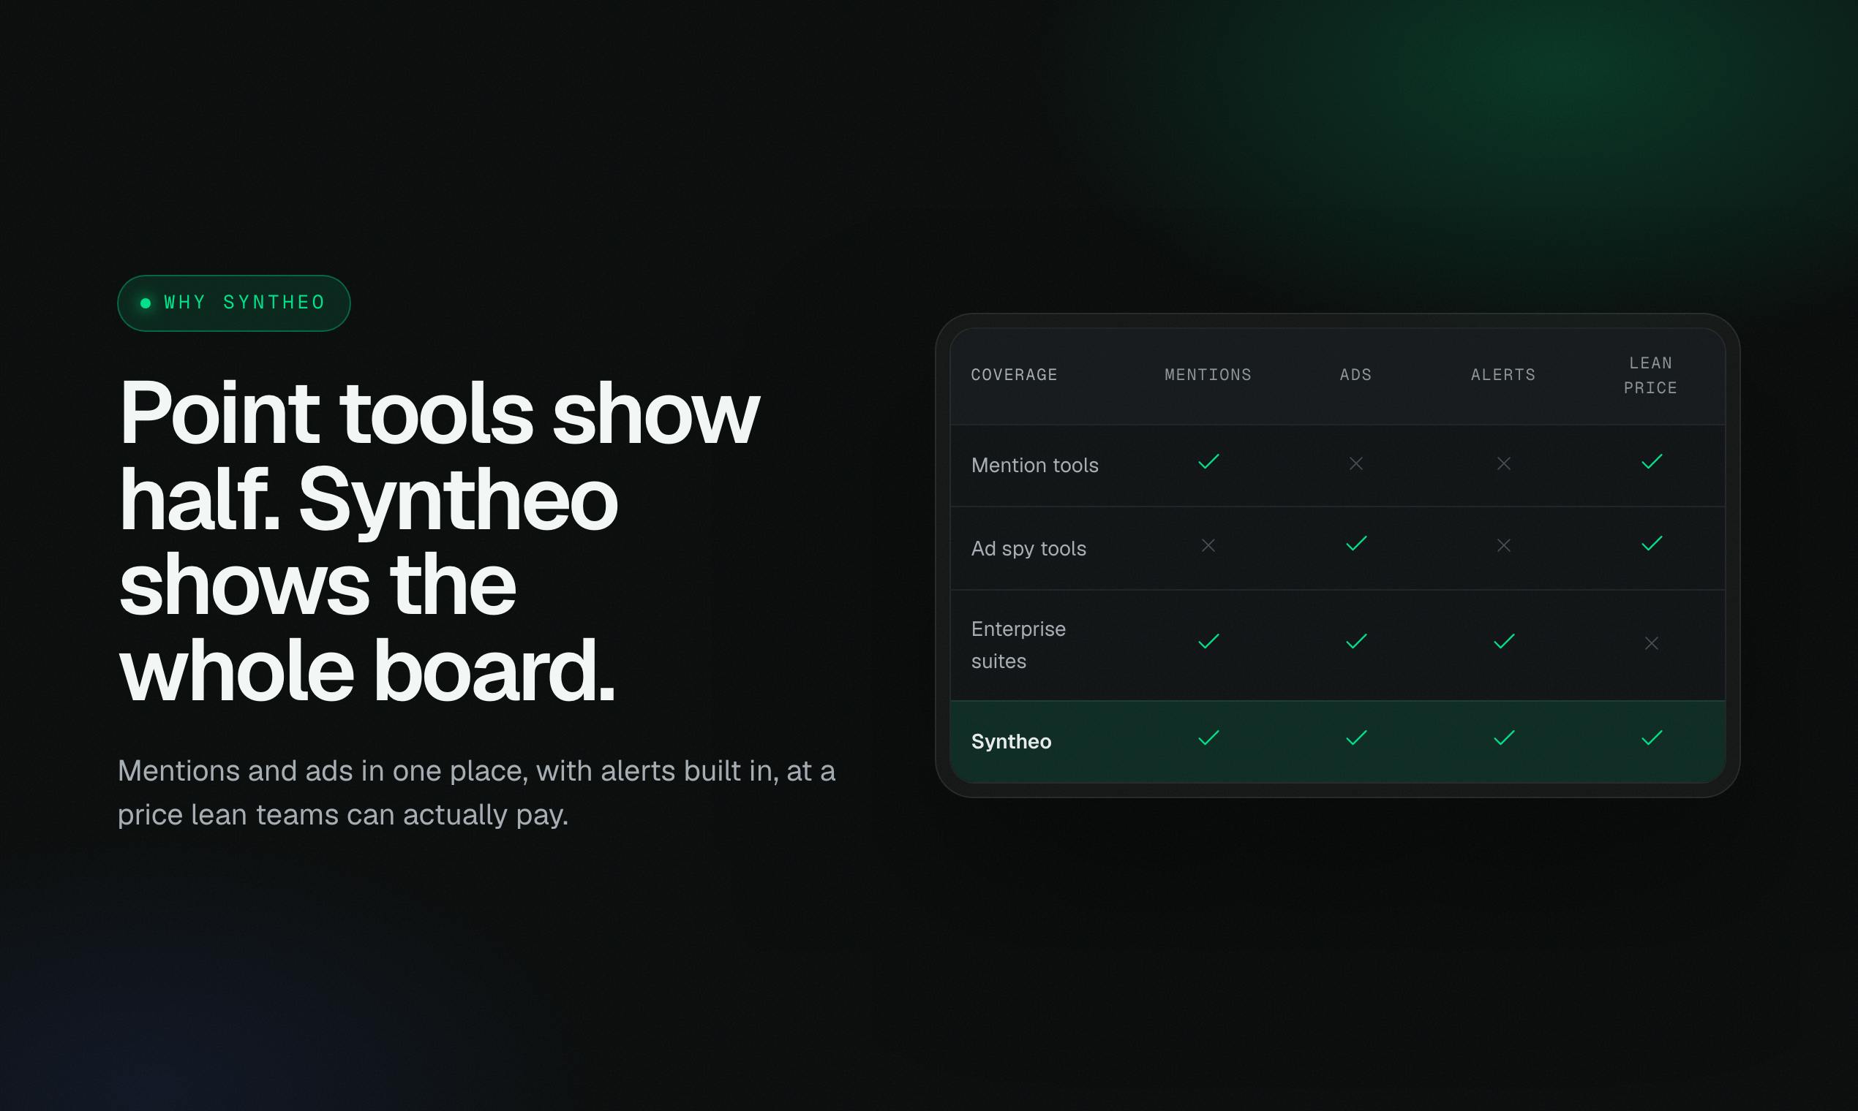1858x1111 pixels.
Task: Select the Mentions cross for Ad spy tools
Action: point(1208,546)
